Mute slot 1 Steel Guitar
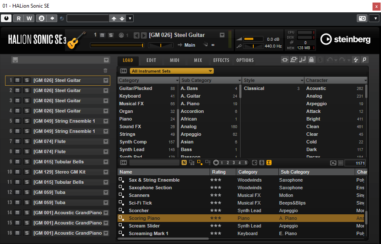 (17, 80)
